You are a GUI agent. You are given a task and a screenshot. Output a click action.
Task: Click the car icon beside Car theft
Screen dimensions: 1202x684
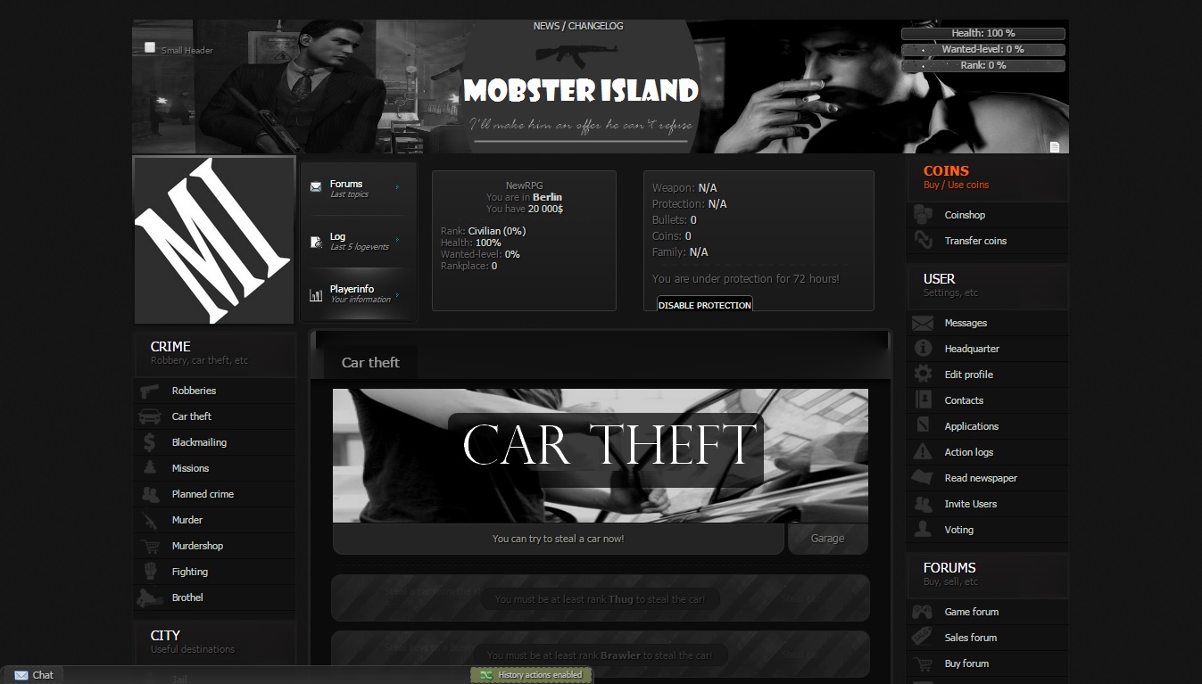(149, 416)
